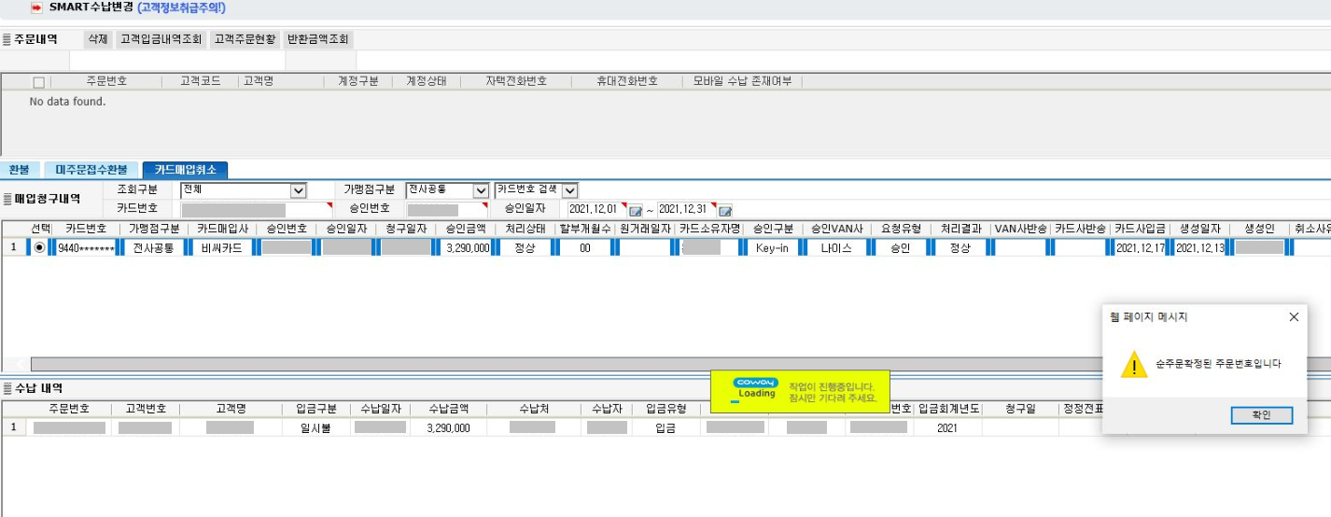
Task: Click the 계정상태 column header
Action: click(426, 82)
